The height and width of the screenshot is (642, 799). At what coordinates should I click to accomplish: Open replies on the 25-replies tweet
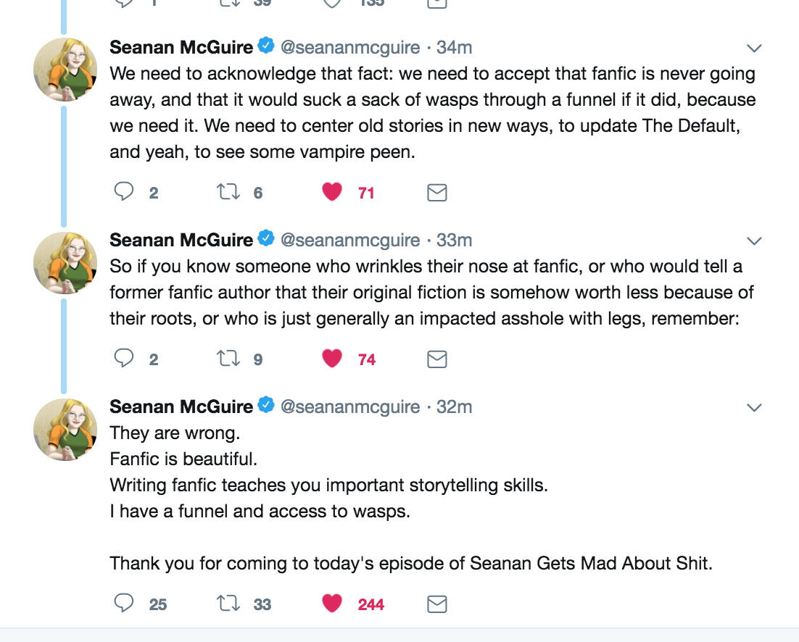(x=125, y=604)
